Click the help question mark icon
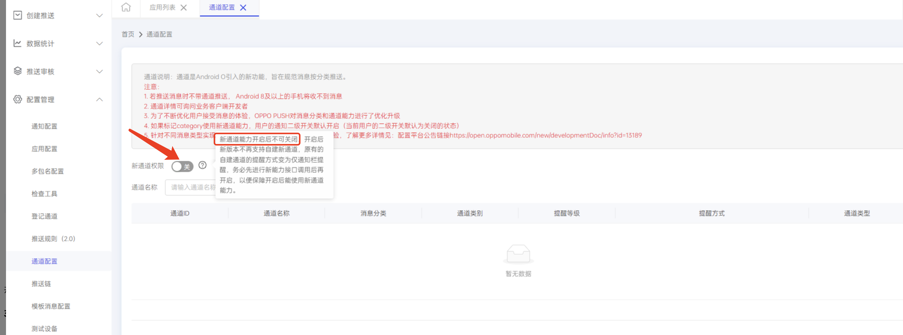 (x=202, y=165)
